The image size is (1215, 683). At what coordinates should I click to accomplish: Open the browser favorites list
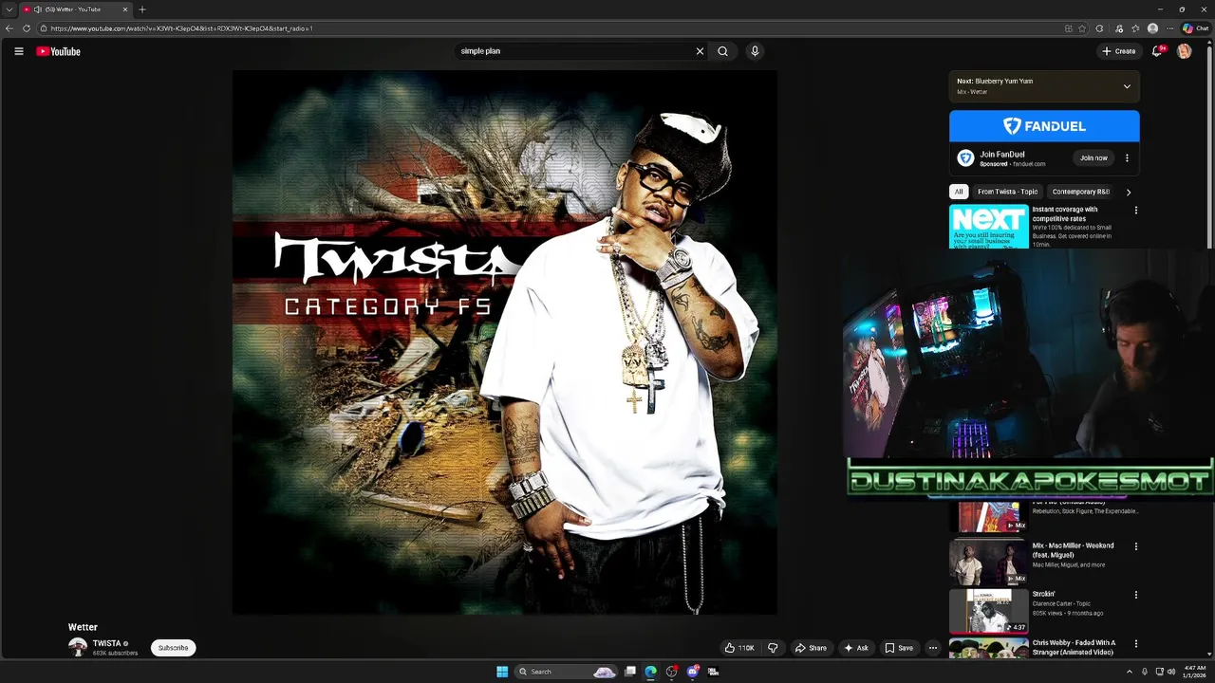click(1135, 28)
